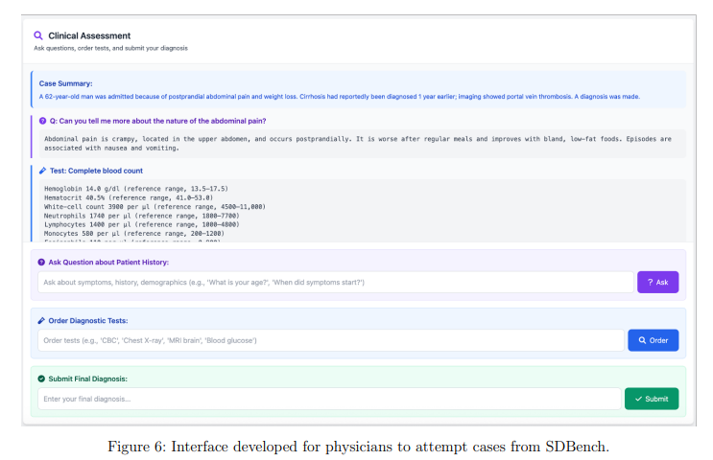Click the Hematocrit 40.5% result line
Viewport: 713px width, 460px height.
tap(129, 197)
